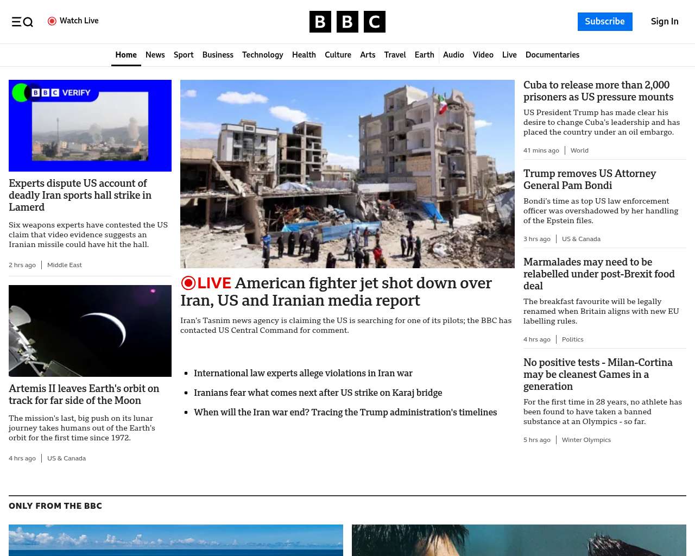
Task: Switch to the Technology section
Action: 262,55
